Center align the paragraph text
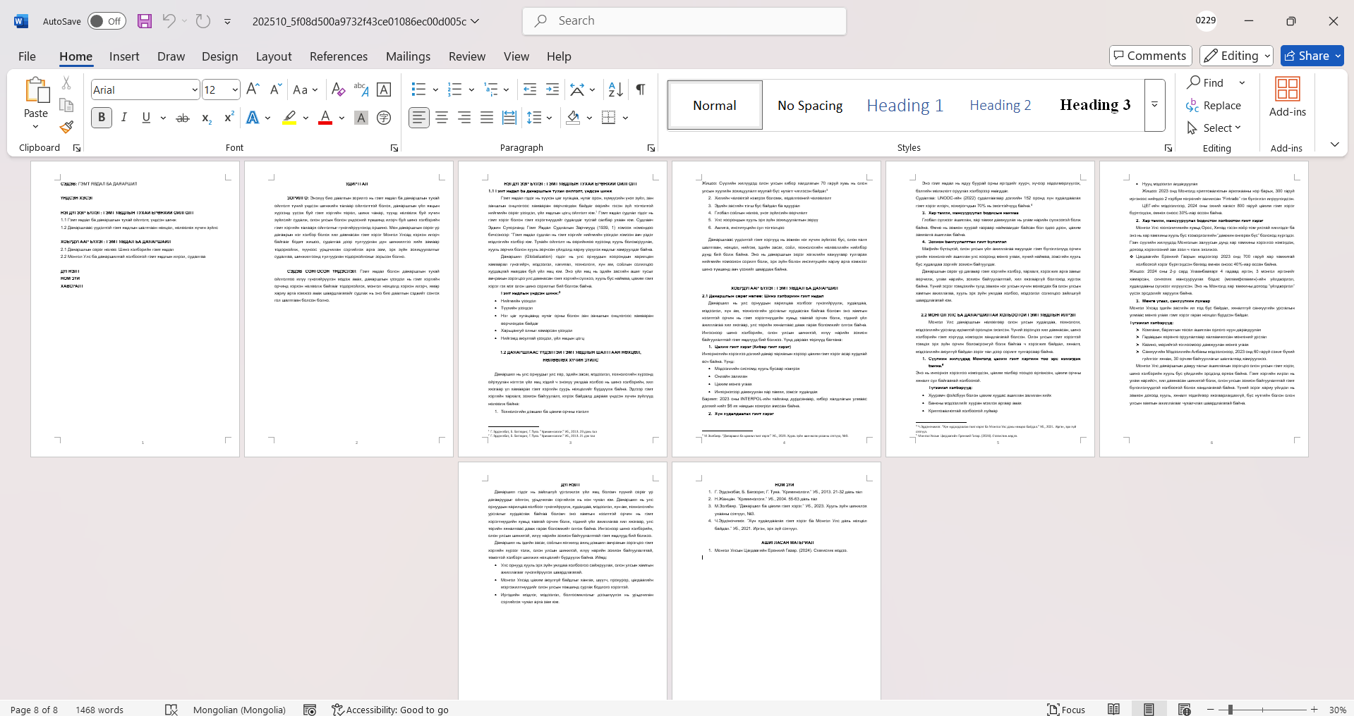This screenshot has width=1354, height=716. (x=442, y=118)
